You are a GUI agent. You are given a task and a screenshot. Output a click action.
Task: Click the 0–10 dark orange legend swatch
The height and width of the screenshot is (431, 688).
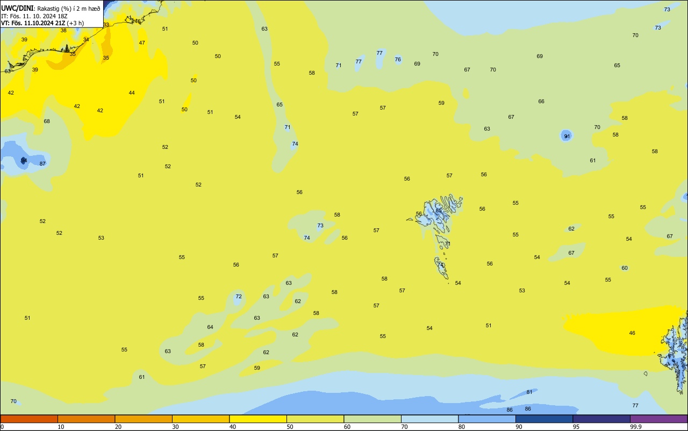pos(29,419)
